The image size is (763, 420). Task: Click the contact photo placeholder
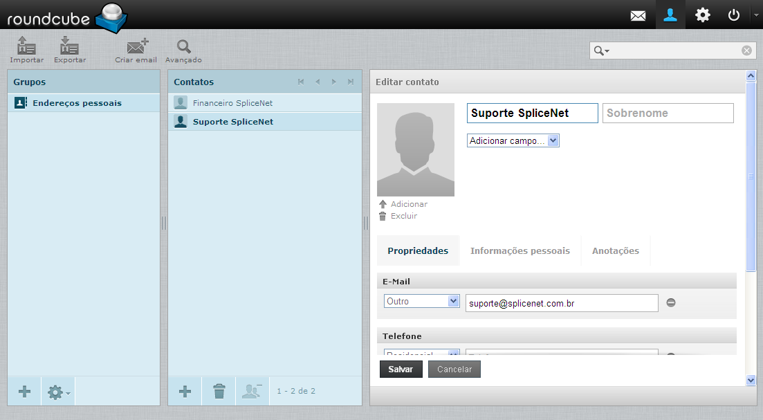pos(416,149)
